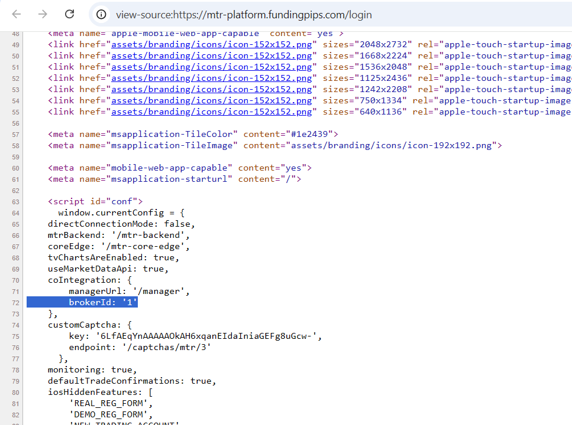Click the msapplication-TileImage meta line
572x425 pixels.
click(274, 146)
